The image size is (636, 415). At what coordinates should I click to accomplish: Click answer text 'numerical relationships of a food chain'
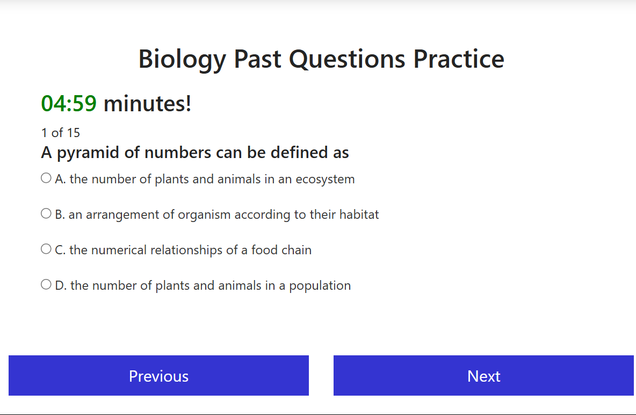(190, 250)
